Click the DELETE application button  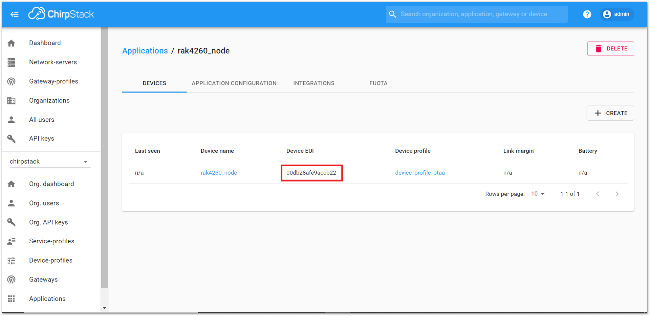coord(610,49)
